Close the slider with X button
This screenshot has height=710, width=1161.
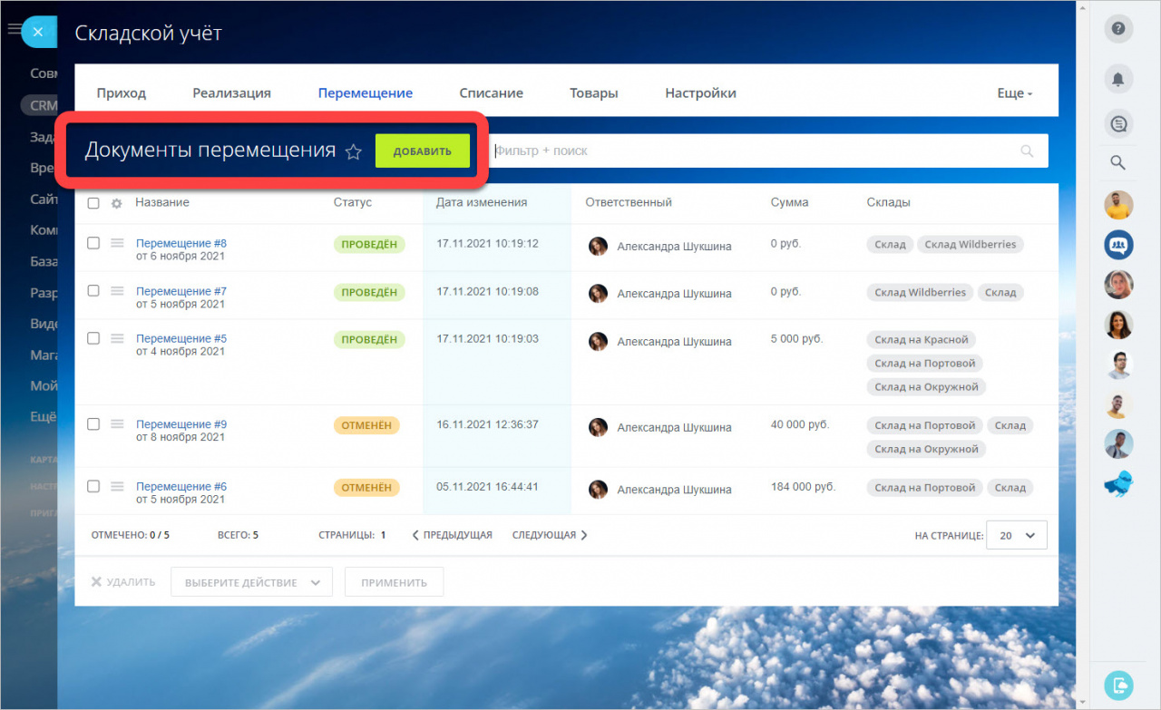pyautogui.click(x=38, y=32)
